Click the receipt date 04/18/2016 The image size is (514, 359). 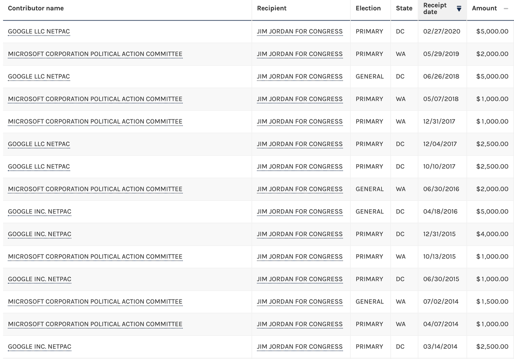pos(440,211)
